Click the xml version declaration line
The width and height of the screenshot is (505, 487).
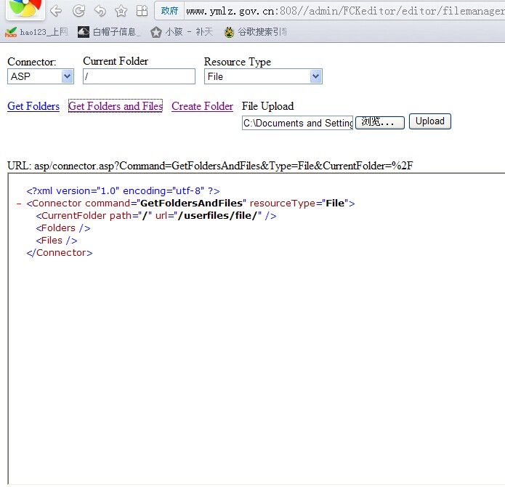coord(123,190)
